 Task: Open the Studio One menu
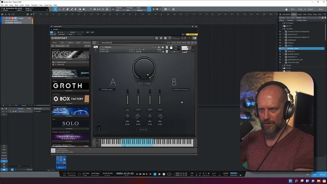pyautogui.click(x=48, y=5)
